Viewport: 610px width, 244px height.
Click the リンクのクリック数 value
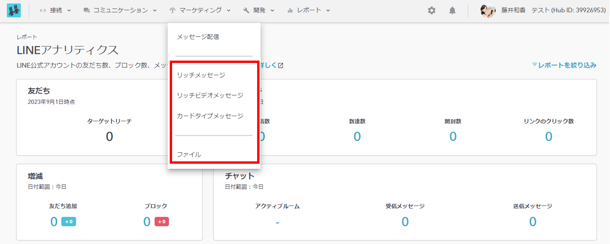pyautogui.click(x=549, y=136)
